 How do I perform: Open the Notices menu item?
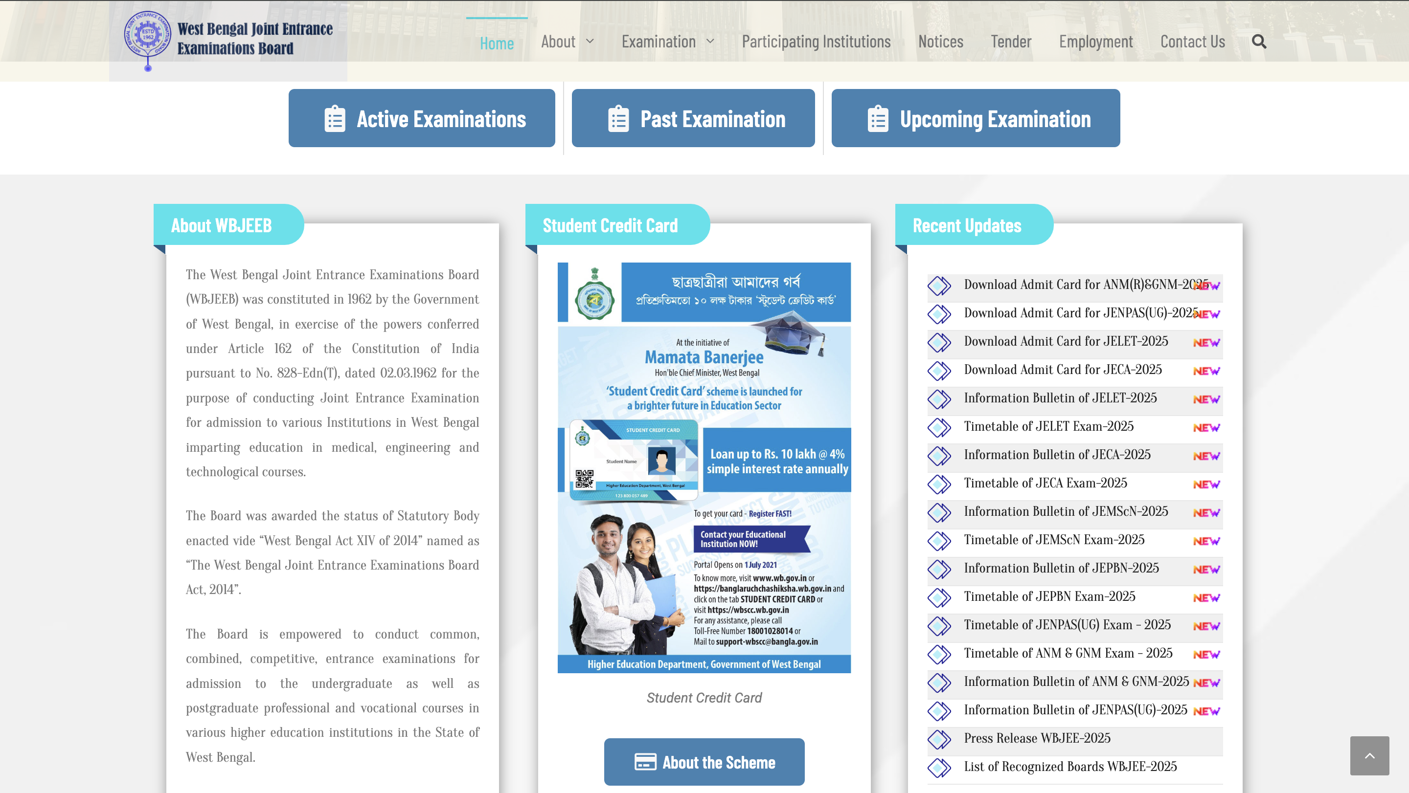(940, 42)
